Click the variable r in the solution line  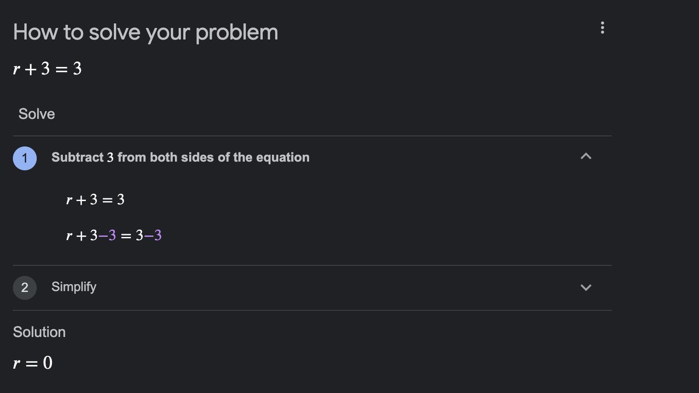tap(17, 364)
